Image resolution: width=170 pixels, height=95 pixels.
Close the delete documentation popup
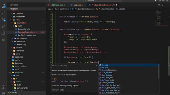pos(97,65)
